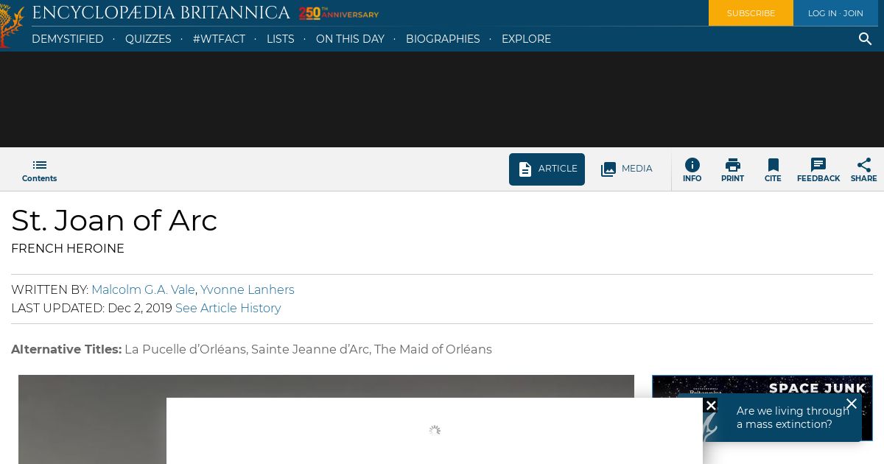Open the search magnifier icon
This screenshot has width=884, height=464.
pos(865,39)
